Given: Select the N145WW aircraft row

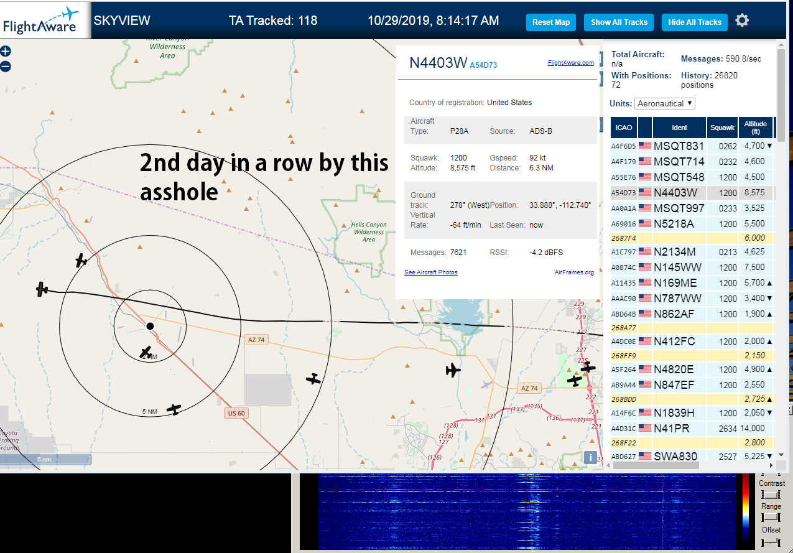Looking at the screenshot, I should 692,267.
